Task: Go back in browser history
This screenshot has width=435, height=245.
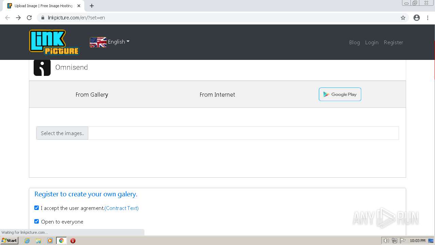Action: coord(7,18)
